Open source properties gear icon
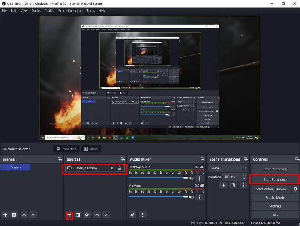This screenshot has height=226, width=300. click(x=87, y=215)
